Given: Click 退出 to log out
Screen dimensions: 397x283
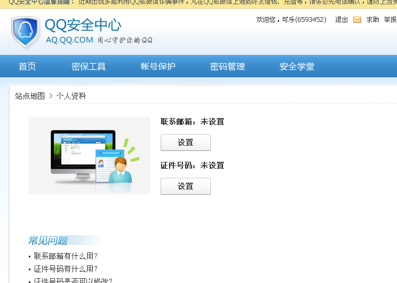Looking at the screenshot, I should [342, 20].
